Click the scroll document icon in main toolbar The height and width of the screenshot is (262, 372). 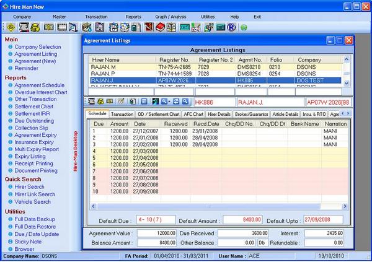click(24, 27)
